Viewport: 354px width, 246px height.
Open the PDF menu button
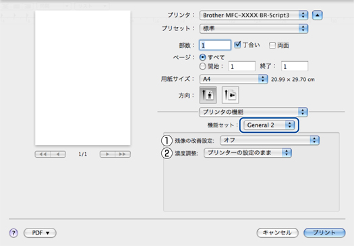pyautogui.click(x=40, y=233)
